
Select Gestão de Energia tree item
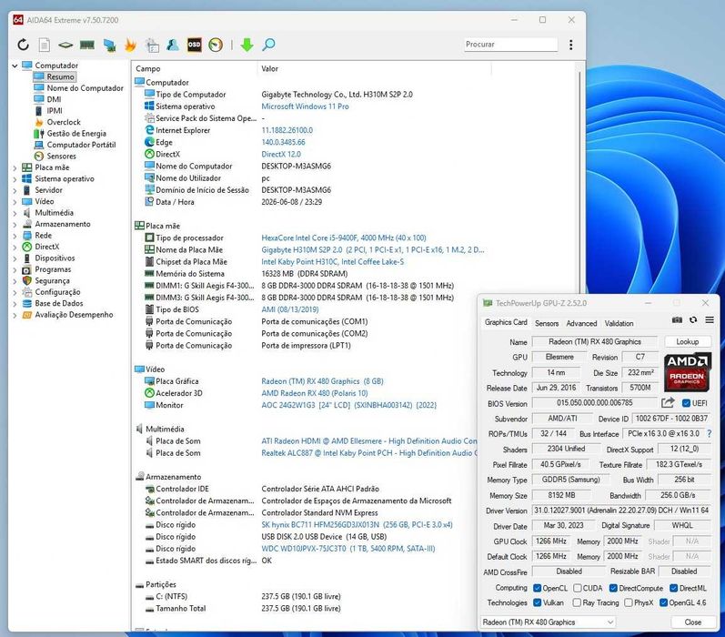(76, 134)
